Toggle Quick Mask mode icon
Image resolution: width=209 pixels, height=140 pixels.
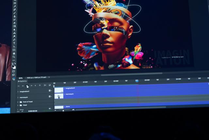click(x=13, y=71)
